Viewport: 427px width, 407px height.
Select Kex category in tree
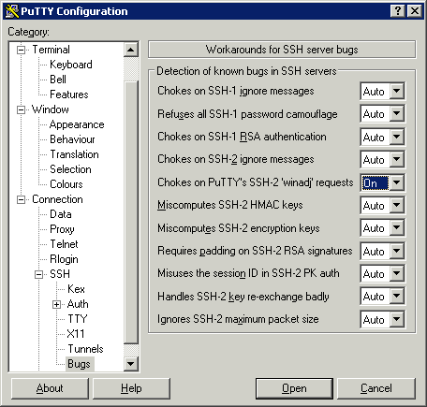(76, 289)
